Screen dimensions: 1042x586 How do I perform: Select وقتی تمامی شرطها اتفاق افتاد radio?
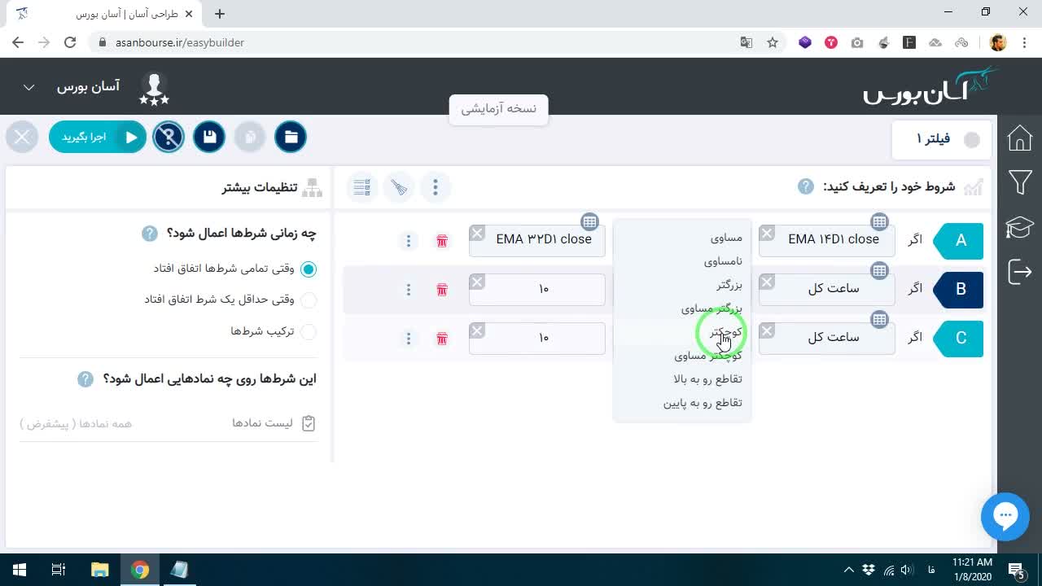tap(309, 269)
